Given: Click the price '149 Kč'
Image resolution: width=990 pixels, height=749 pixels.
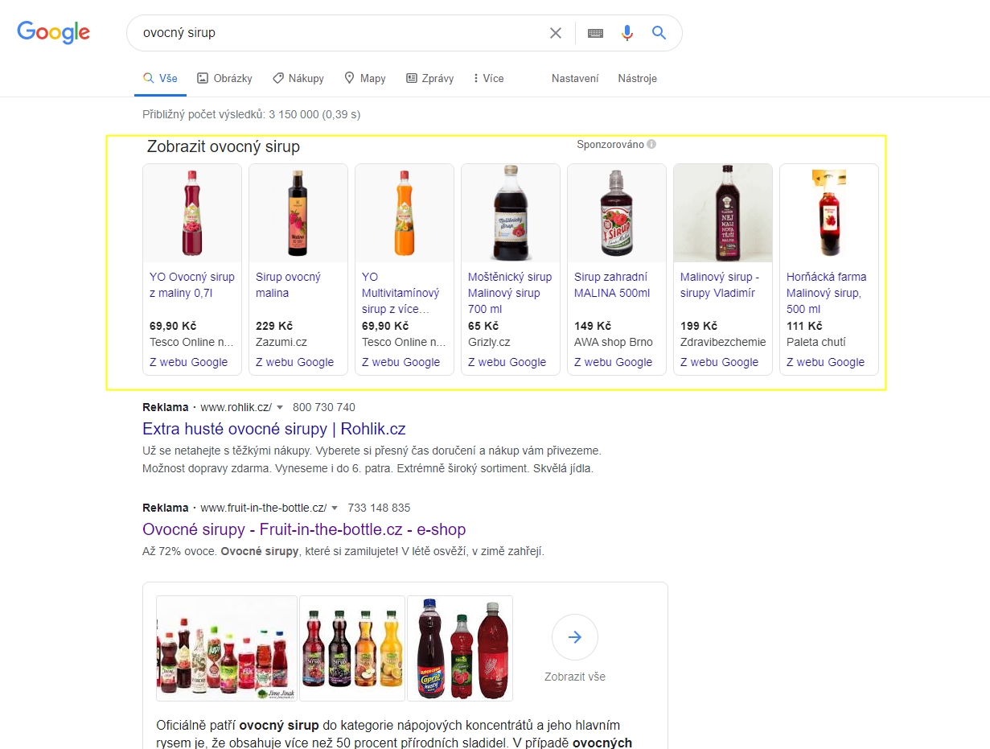Looking at the screenshot, I should click(593, 326).
